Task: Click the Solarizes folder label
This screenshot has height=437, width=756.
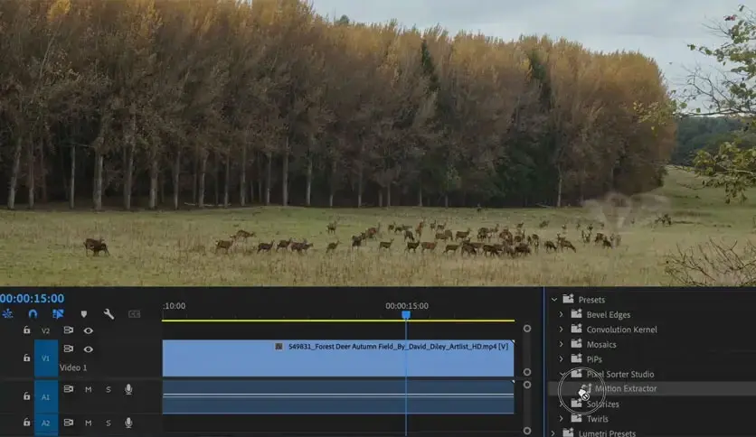Action: click(x=602, y=404)
